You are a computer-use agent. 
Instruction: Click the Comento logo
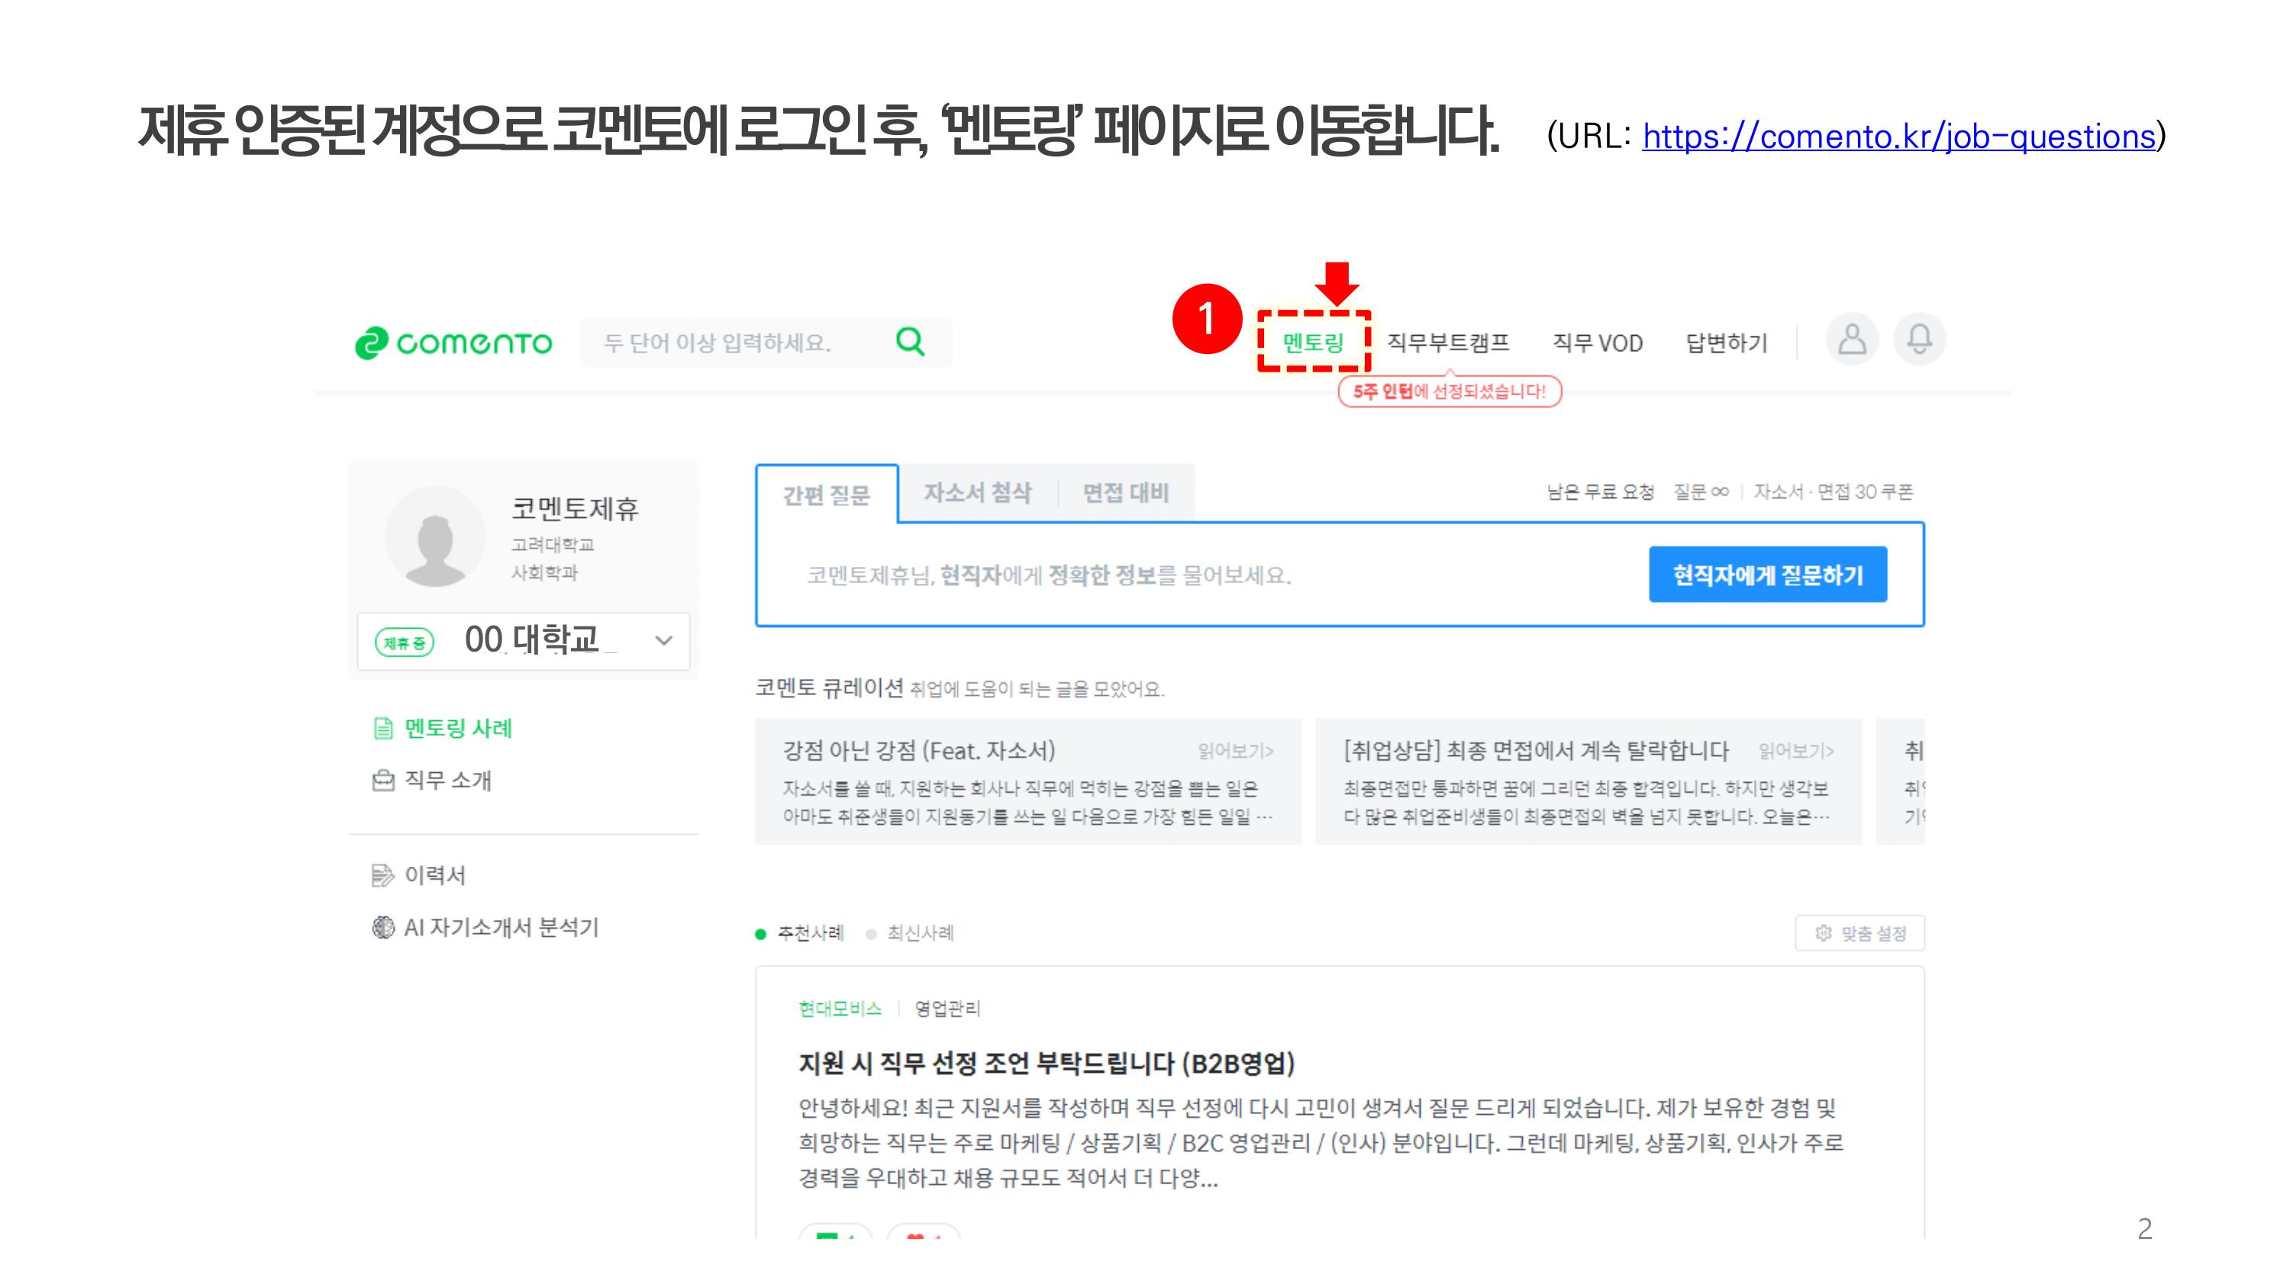click(453, 343)
